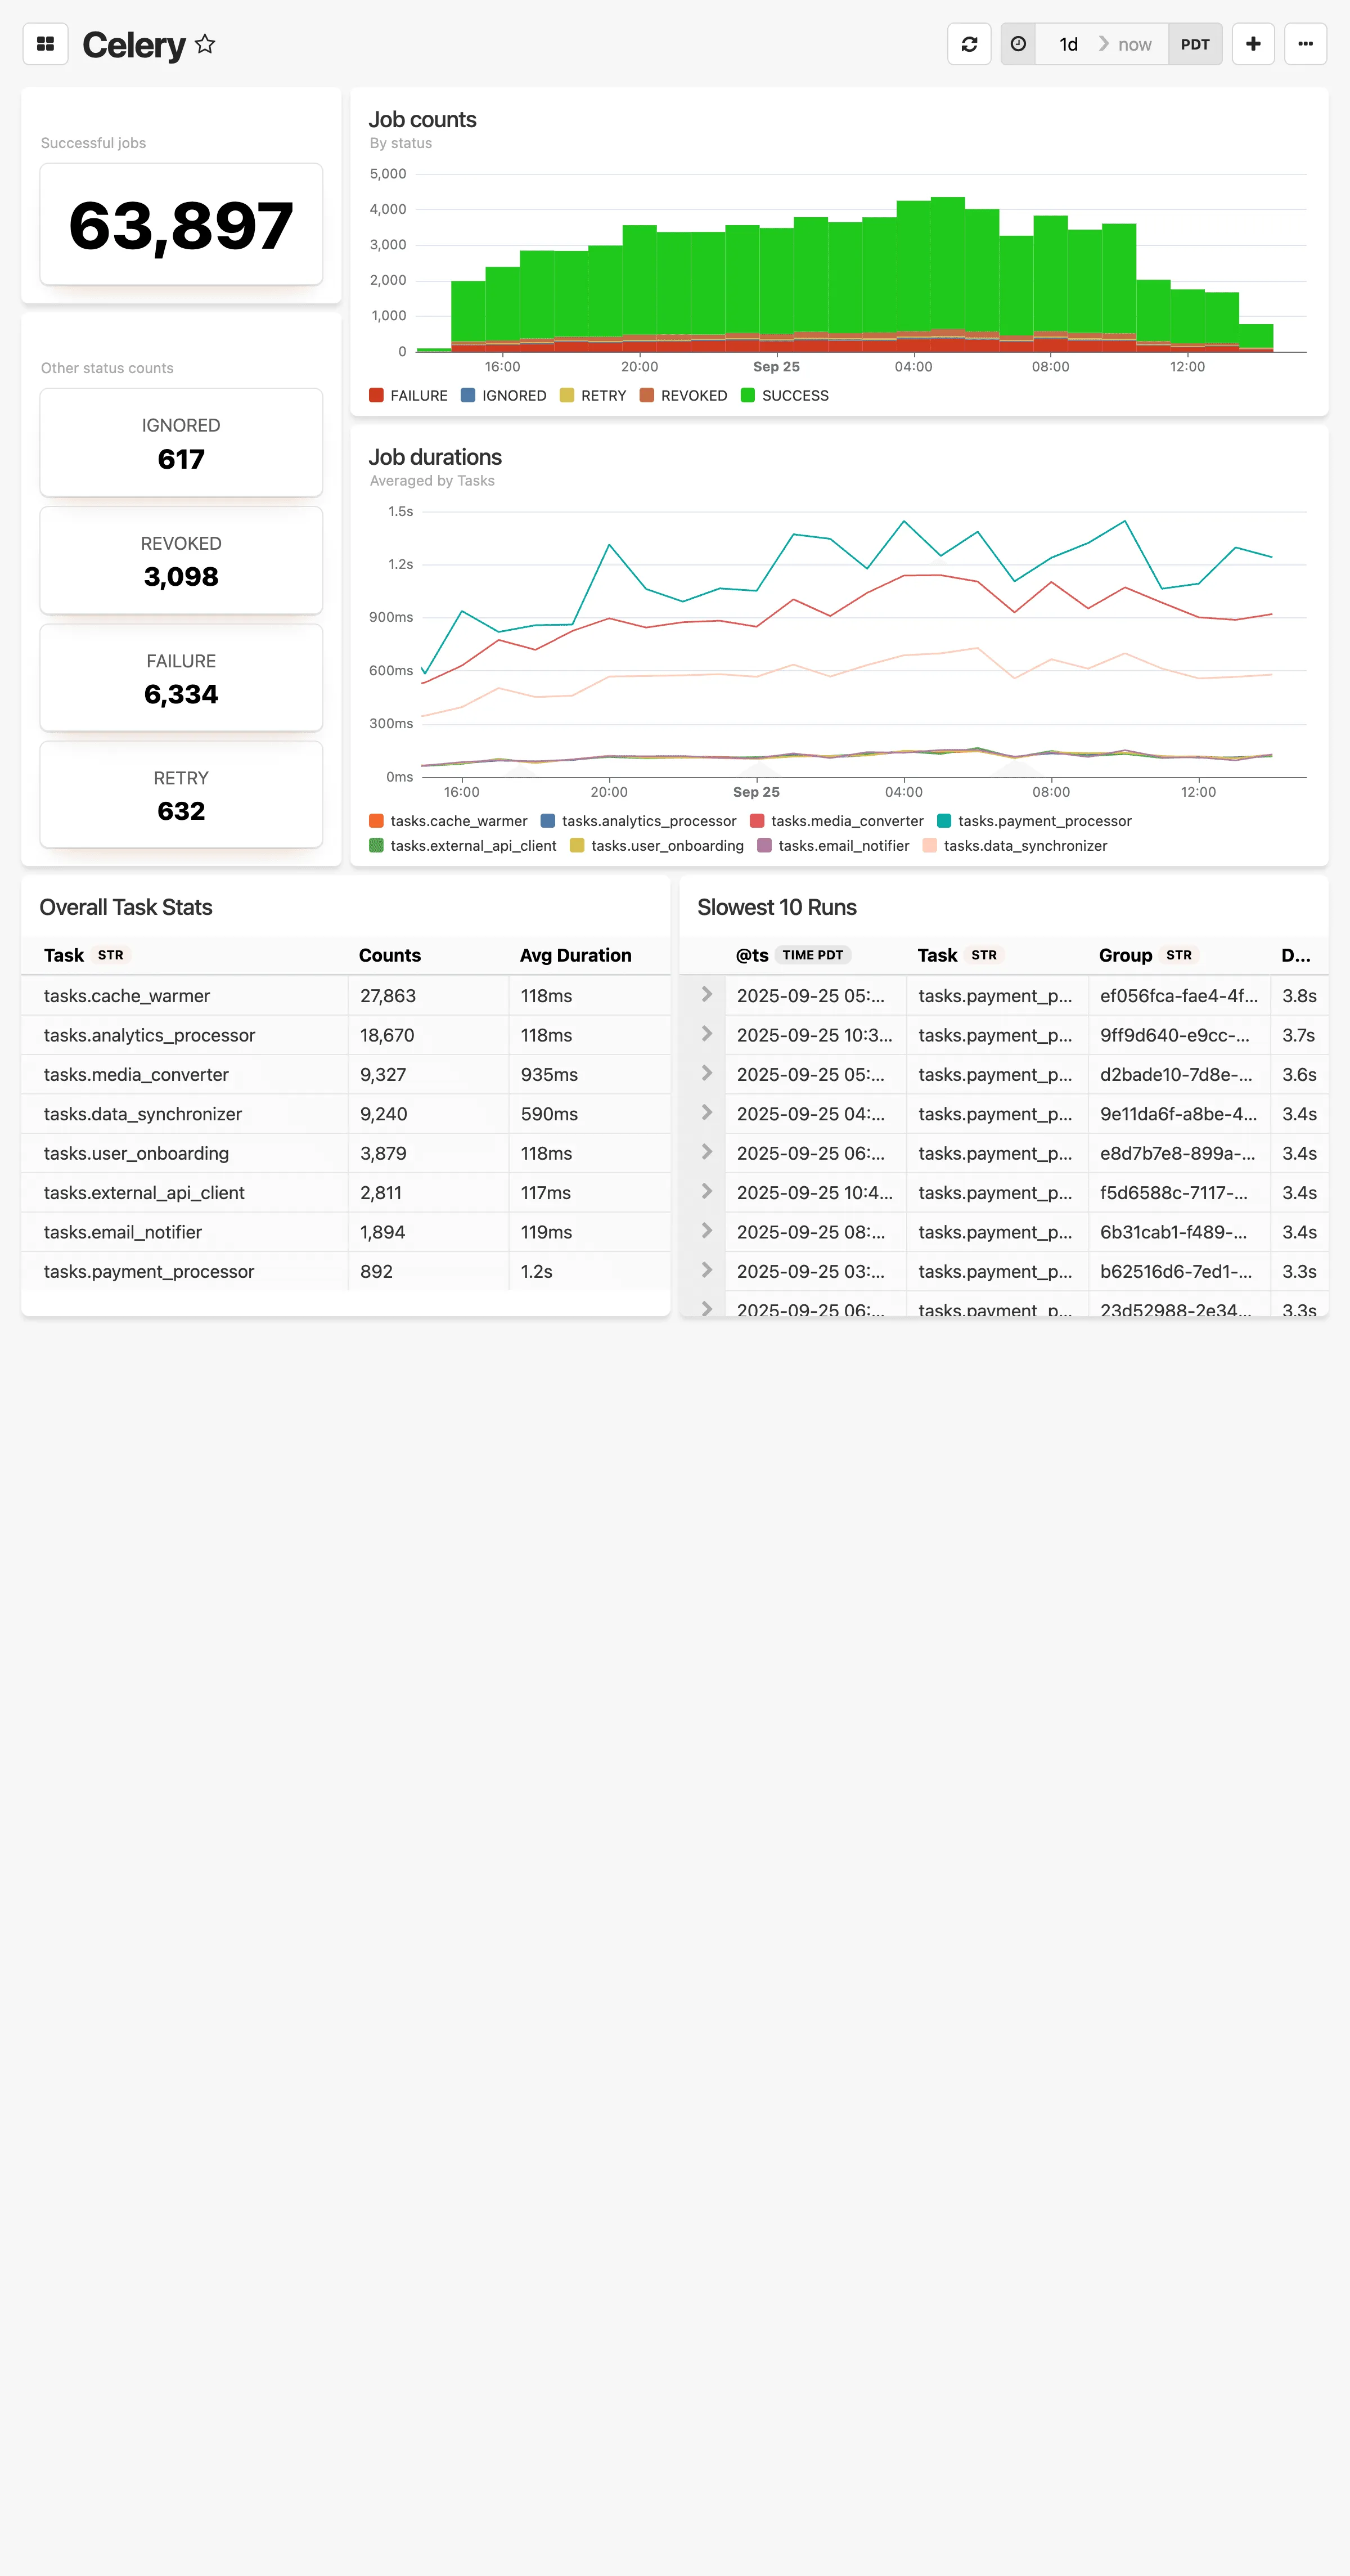Toggle the SUCCESS series in Job counts legend
Screen dimensions: 1350x2576
coord(785,396)
